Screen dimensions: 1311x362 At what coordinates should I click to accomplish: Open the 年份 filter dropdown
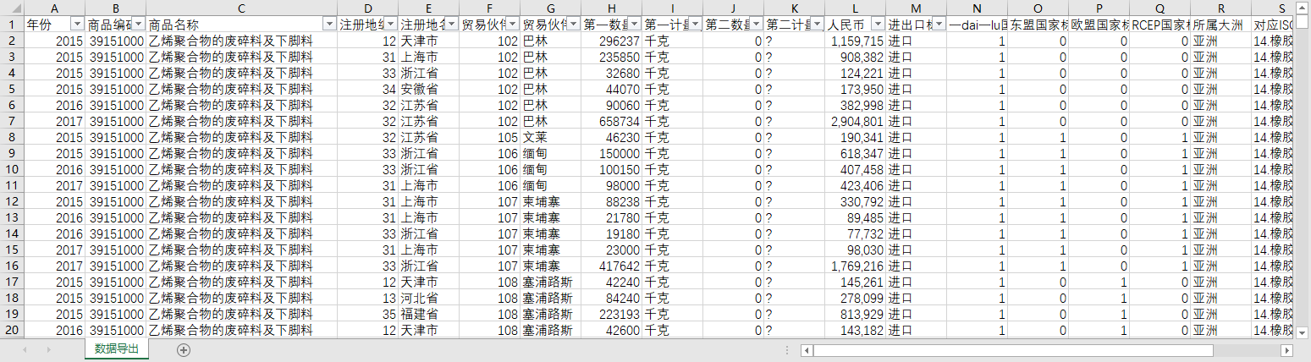(77, 24)
